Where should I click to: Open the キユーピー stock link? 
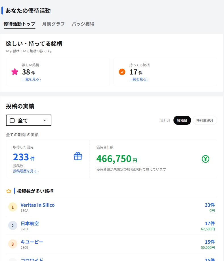(x=32, y=242)
